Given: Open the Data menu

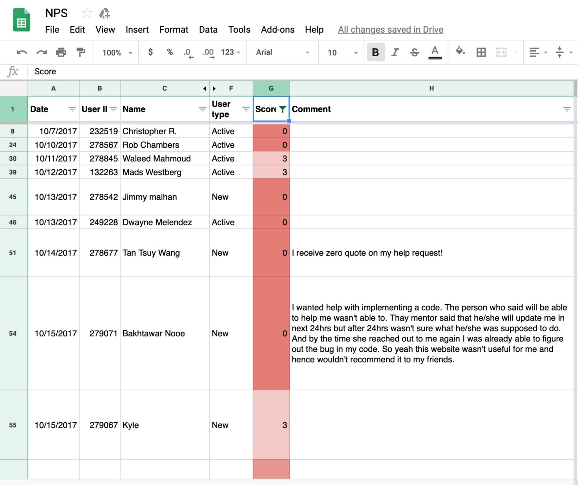Looking at the screenshot, I should [x=208, y=30].
